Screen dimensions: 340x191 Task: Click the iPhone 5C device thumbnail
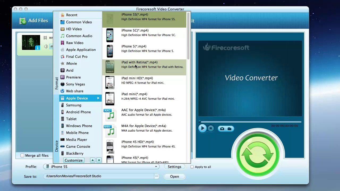click(110, 35)
